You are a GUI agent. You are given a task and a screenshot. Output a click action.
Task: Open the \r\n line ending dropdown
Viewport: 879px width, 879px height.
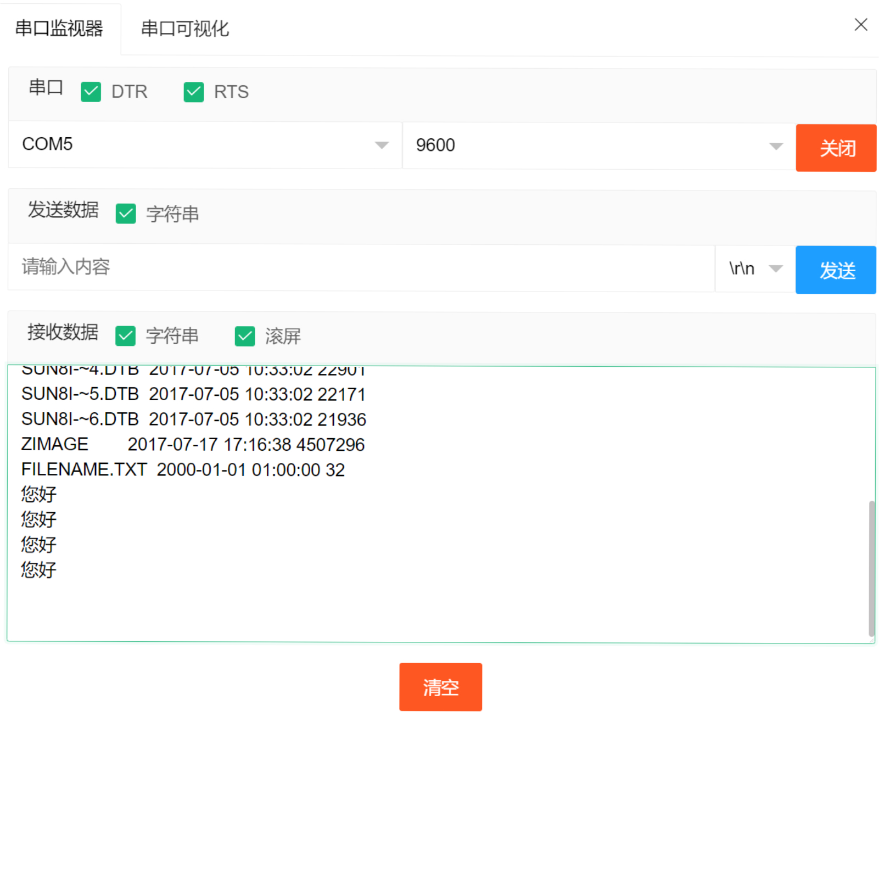(755, 268)
